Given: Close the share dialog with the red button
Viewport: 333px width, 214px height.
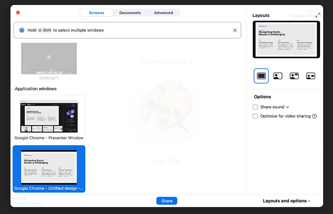Looking at the screenshot, I should (x=18, y=13).
